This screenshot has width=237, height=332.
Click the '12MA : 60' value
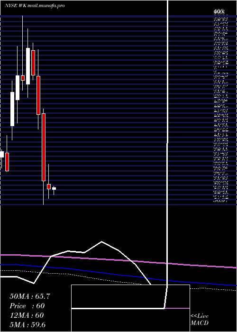point(27,315)
